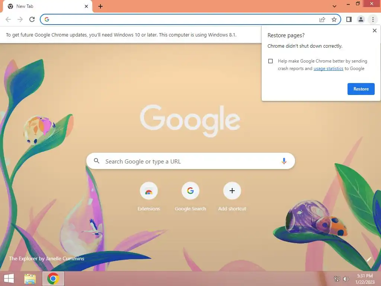Open the Extensions shortcut
381x286 pixels.
click(149, 197)
